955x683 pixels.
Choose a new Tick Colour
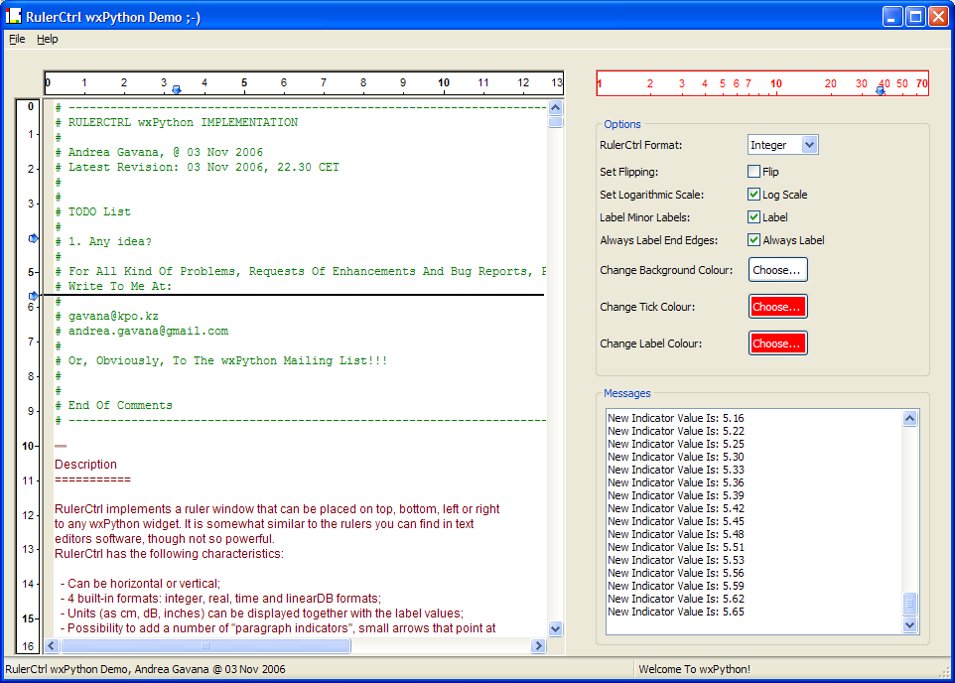[777, 307]
